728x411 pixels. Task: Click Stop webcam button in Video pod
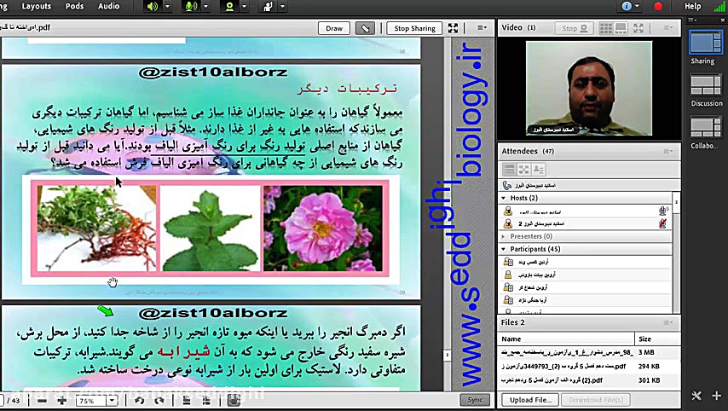point(574,28)
